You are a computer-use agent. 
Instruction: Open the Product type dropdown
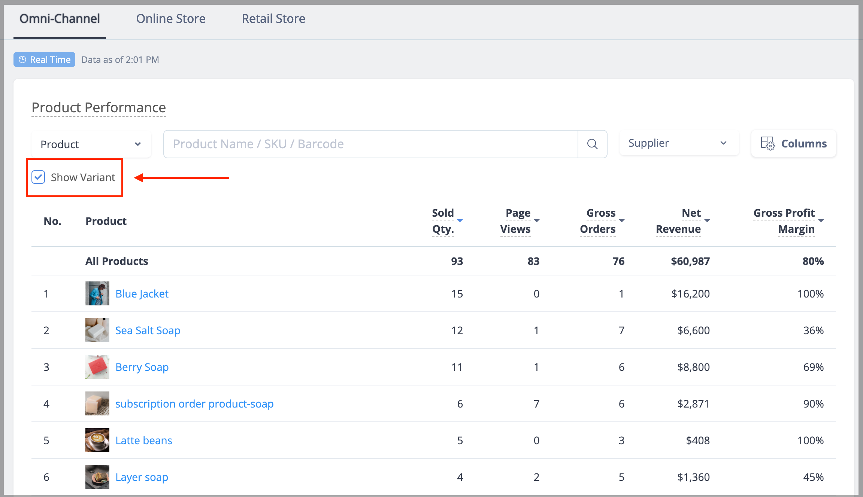91,144
